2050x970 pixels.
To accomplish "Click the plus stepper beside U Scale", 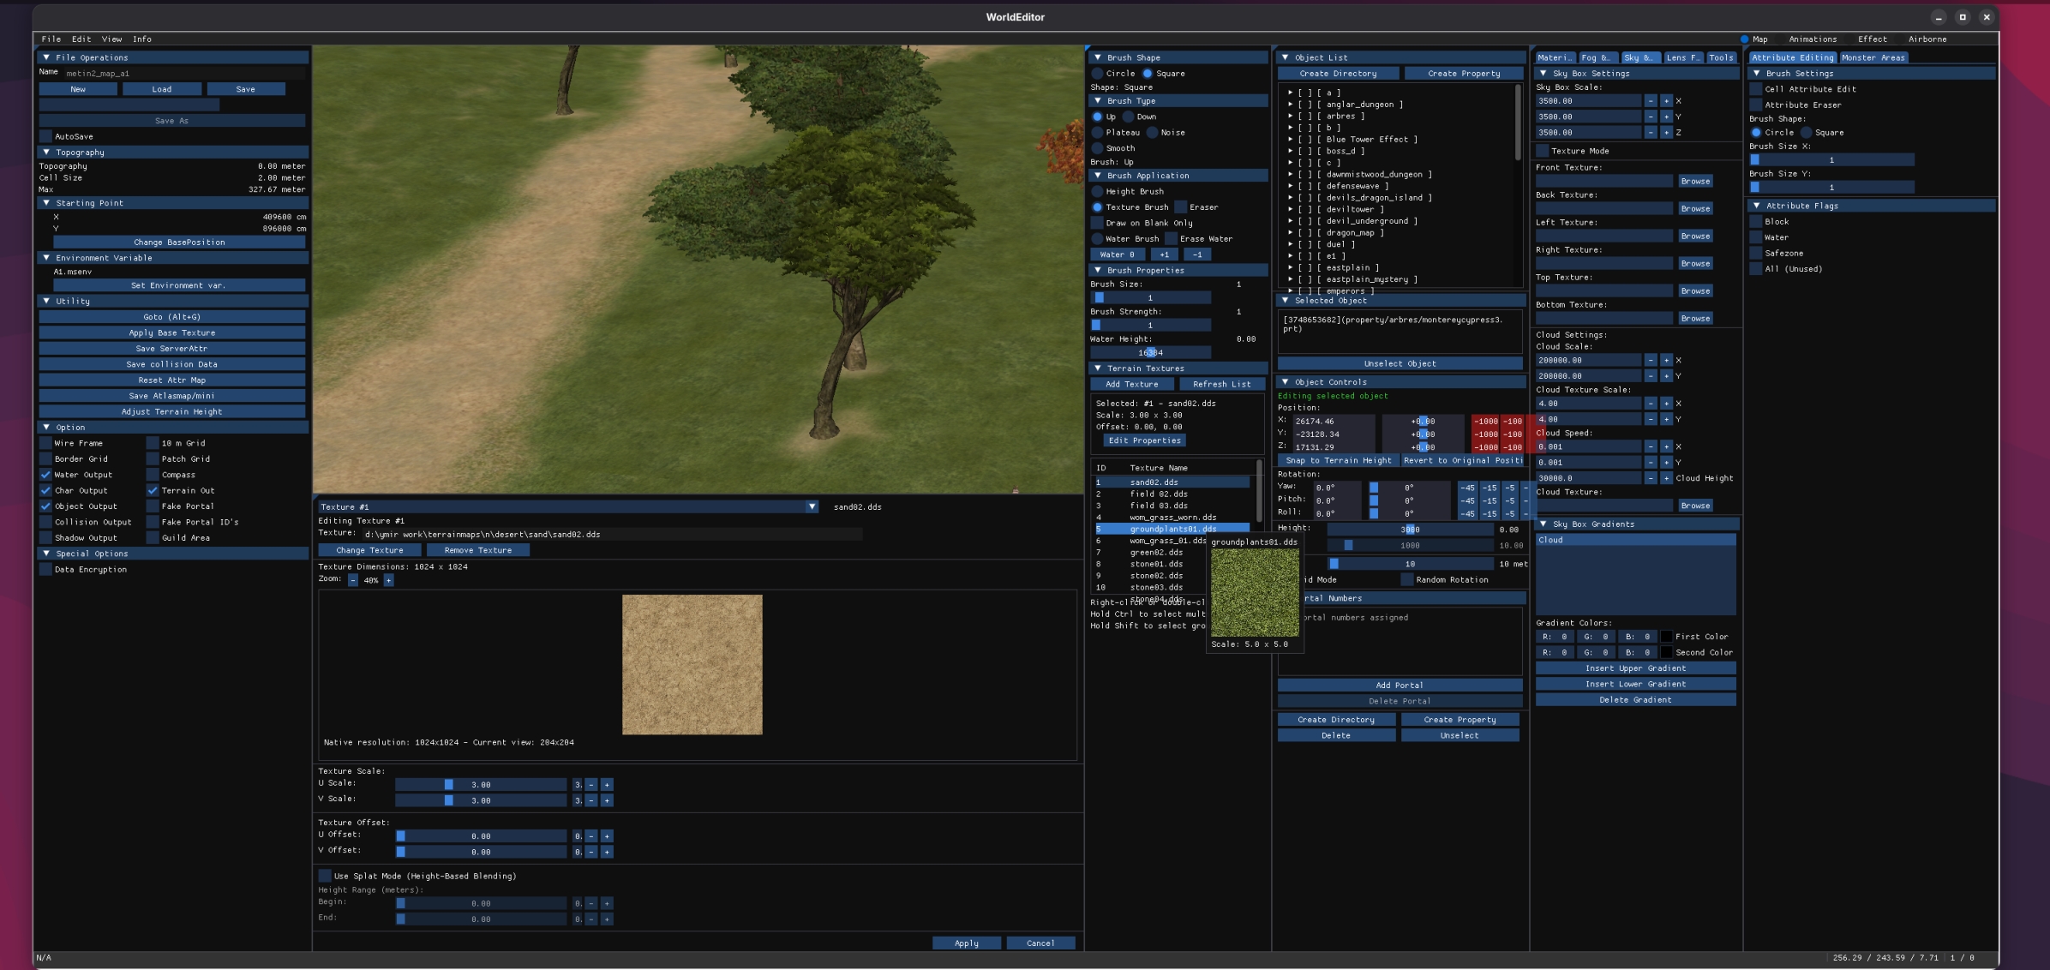I will click(607, 784).
